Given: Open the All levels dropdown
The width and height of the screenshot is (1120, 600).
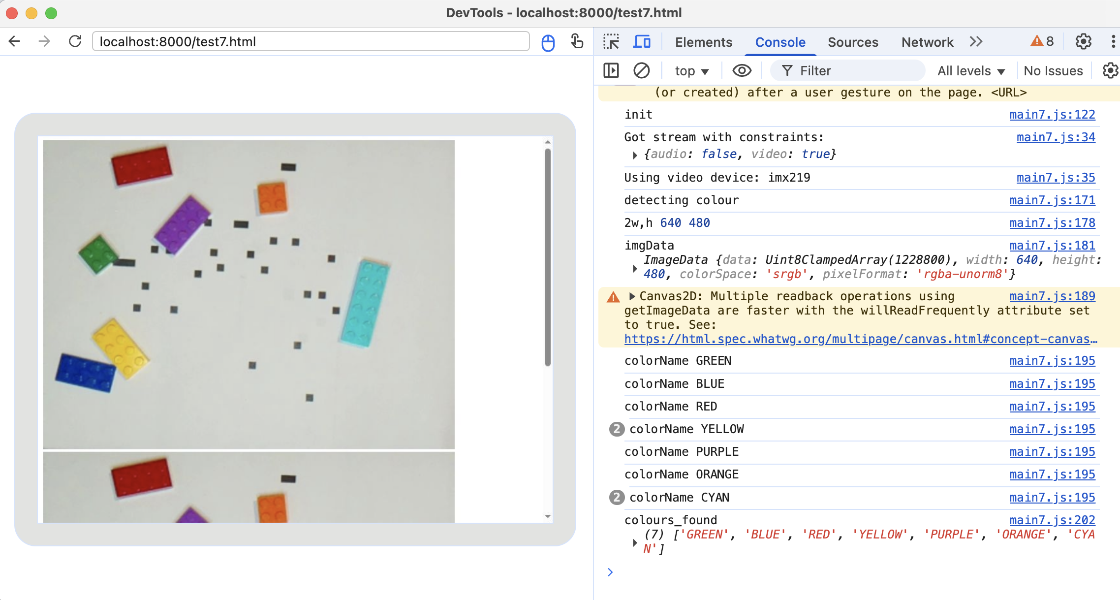Looking at the screenshot, I should click(970, 71).
